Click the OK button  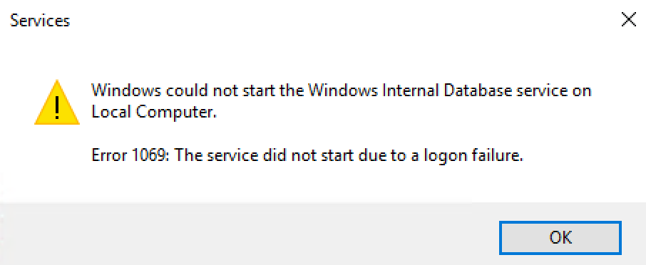pyautogui.click(x=560, y=238)
